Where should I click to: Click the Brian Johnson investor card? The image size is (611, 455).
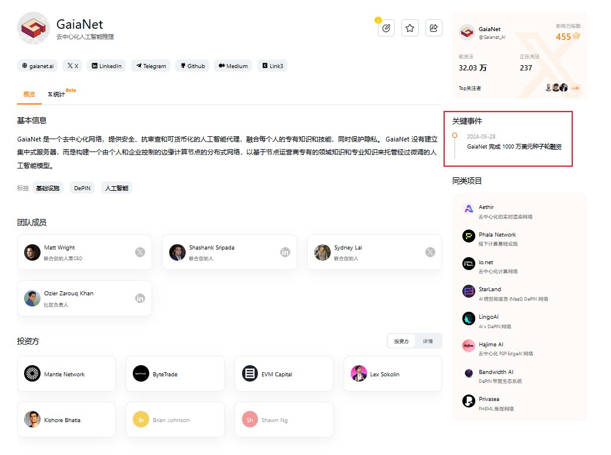[175, 420]
